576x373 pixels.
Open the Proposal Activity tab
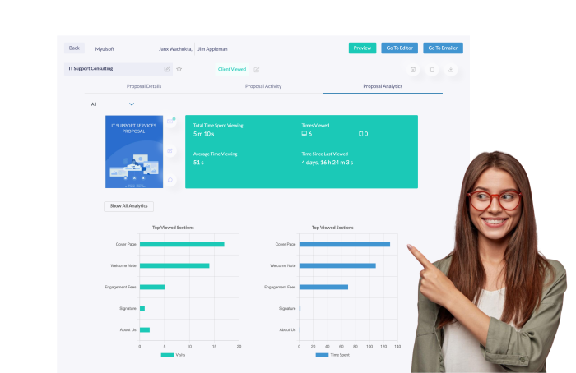(263, 86)
